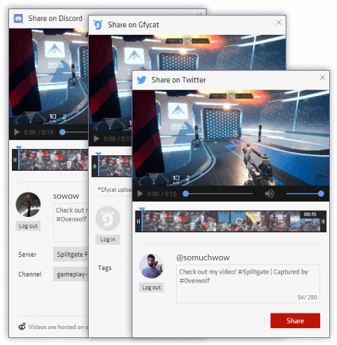Screen dimensions: 337x345
Task: Click the '54/ 280' character counter
Action: pos(307,297)
